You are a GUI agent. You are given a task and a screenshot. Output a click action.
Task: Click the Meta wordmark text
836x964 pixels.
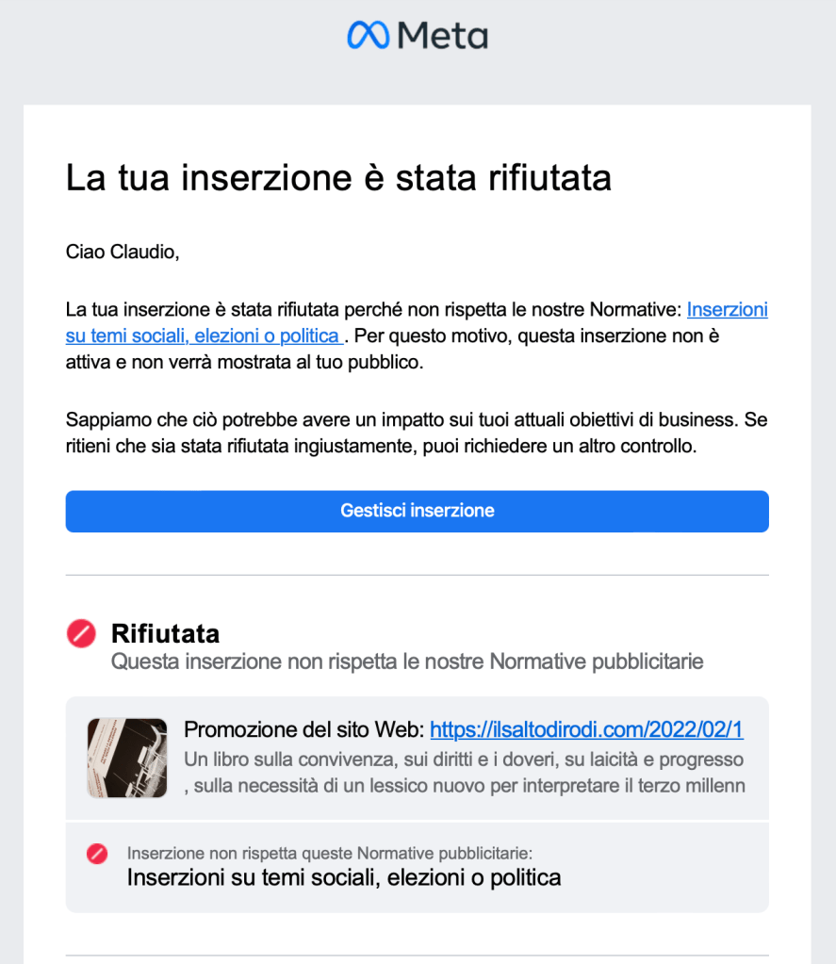(x=443, y=36)
